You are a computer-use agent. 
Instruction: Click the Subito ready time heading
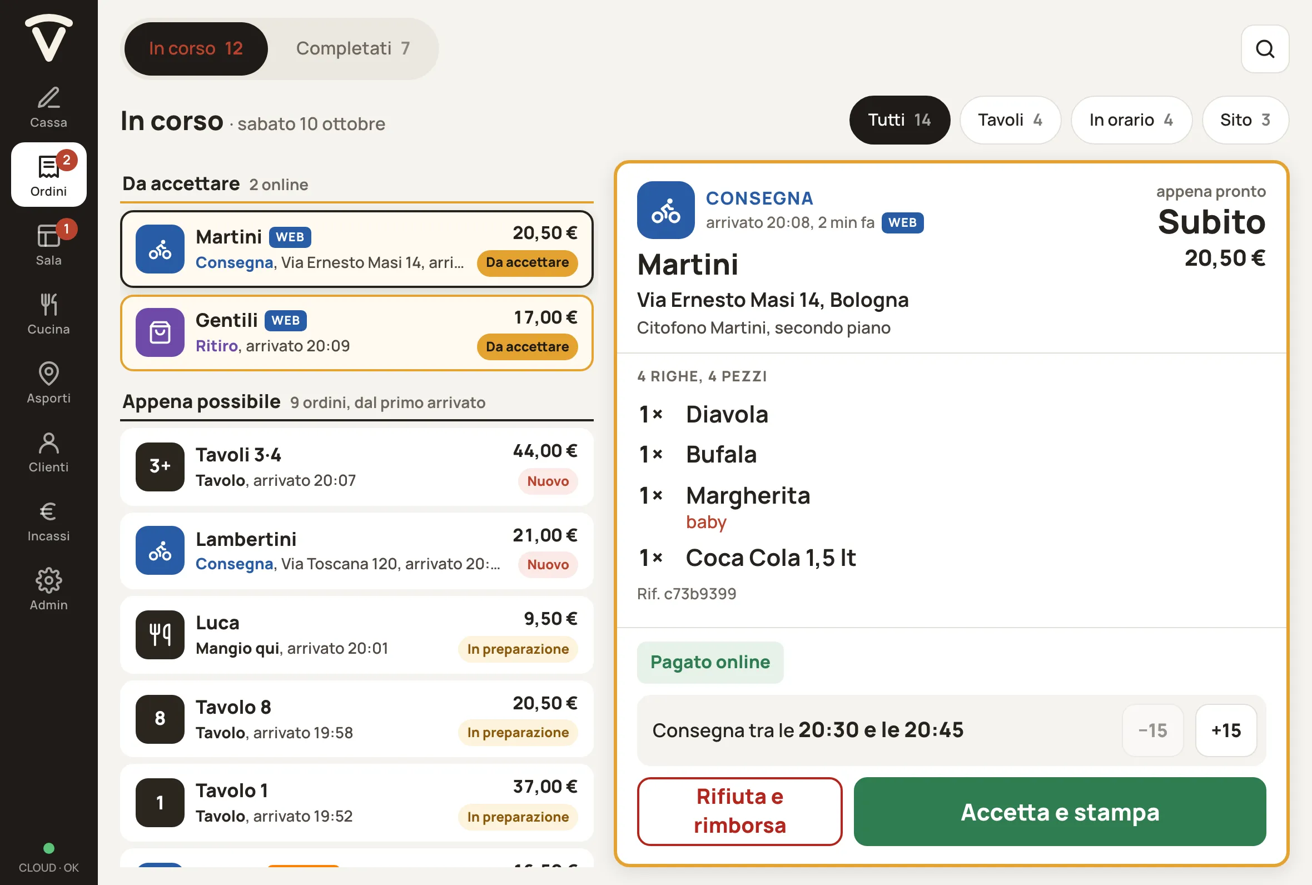tap(1211, 221)
